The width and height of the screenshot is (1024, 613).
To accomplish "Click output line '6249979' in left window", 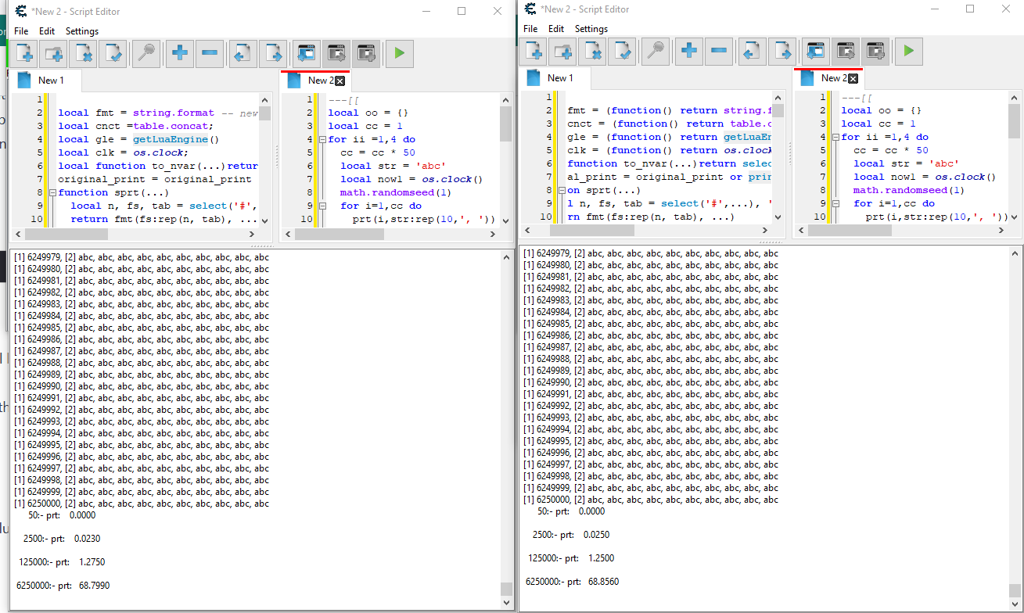I will [142, 257].
